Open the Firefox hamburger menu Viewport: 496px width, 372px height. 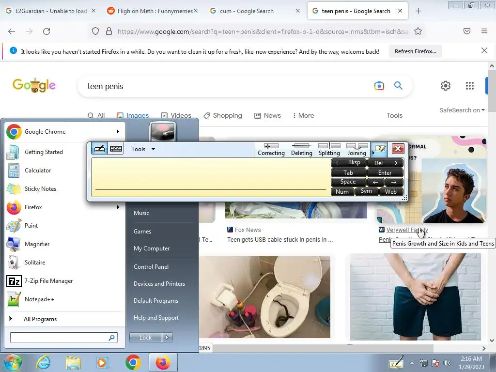point(484,31)
